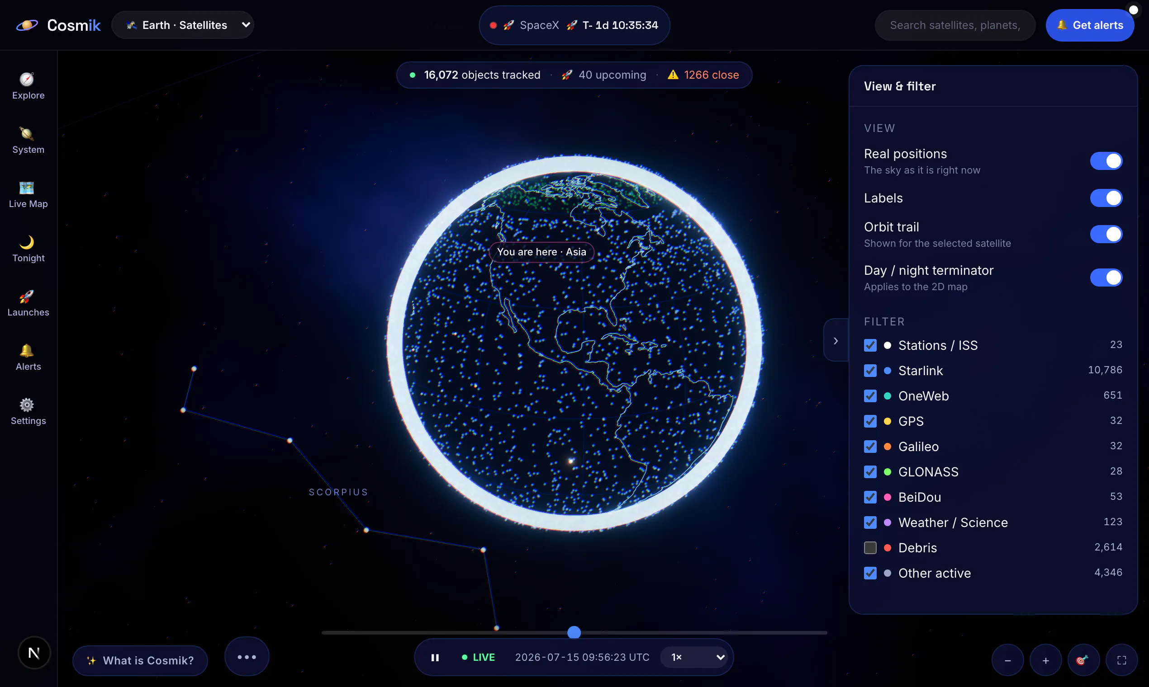Open the Alerts bell in sidebar
The image size is (1149, 687).
coord(27,350)
